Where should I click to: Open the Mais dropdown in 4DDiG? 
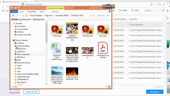point(135,10)
